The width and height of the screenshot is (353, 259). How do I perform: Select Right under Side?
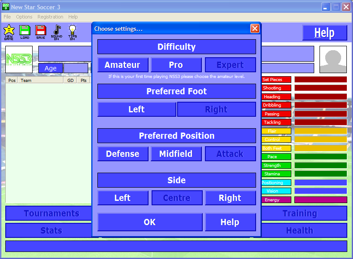pyautogui.click(x=230, y=198)
